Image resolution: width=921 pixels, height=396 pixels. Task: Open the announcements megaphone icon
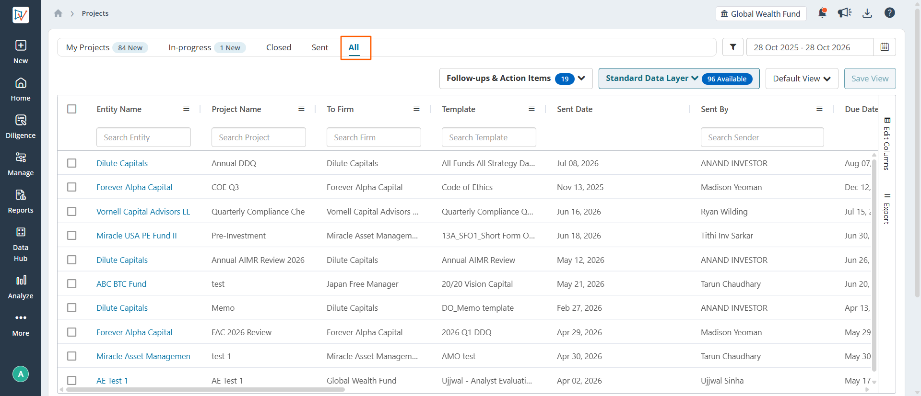click(x=844, y=13)
